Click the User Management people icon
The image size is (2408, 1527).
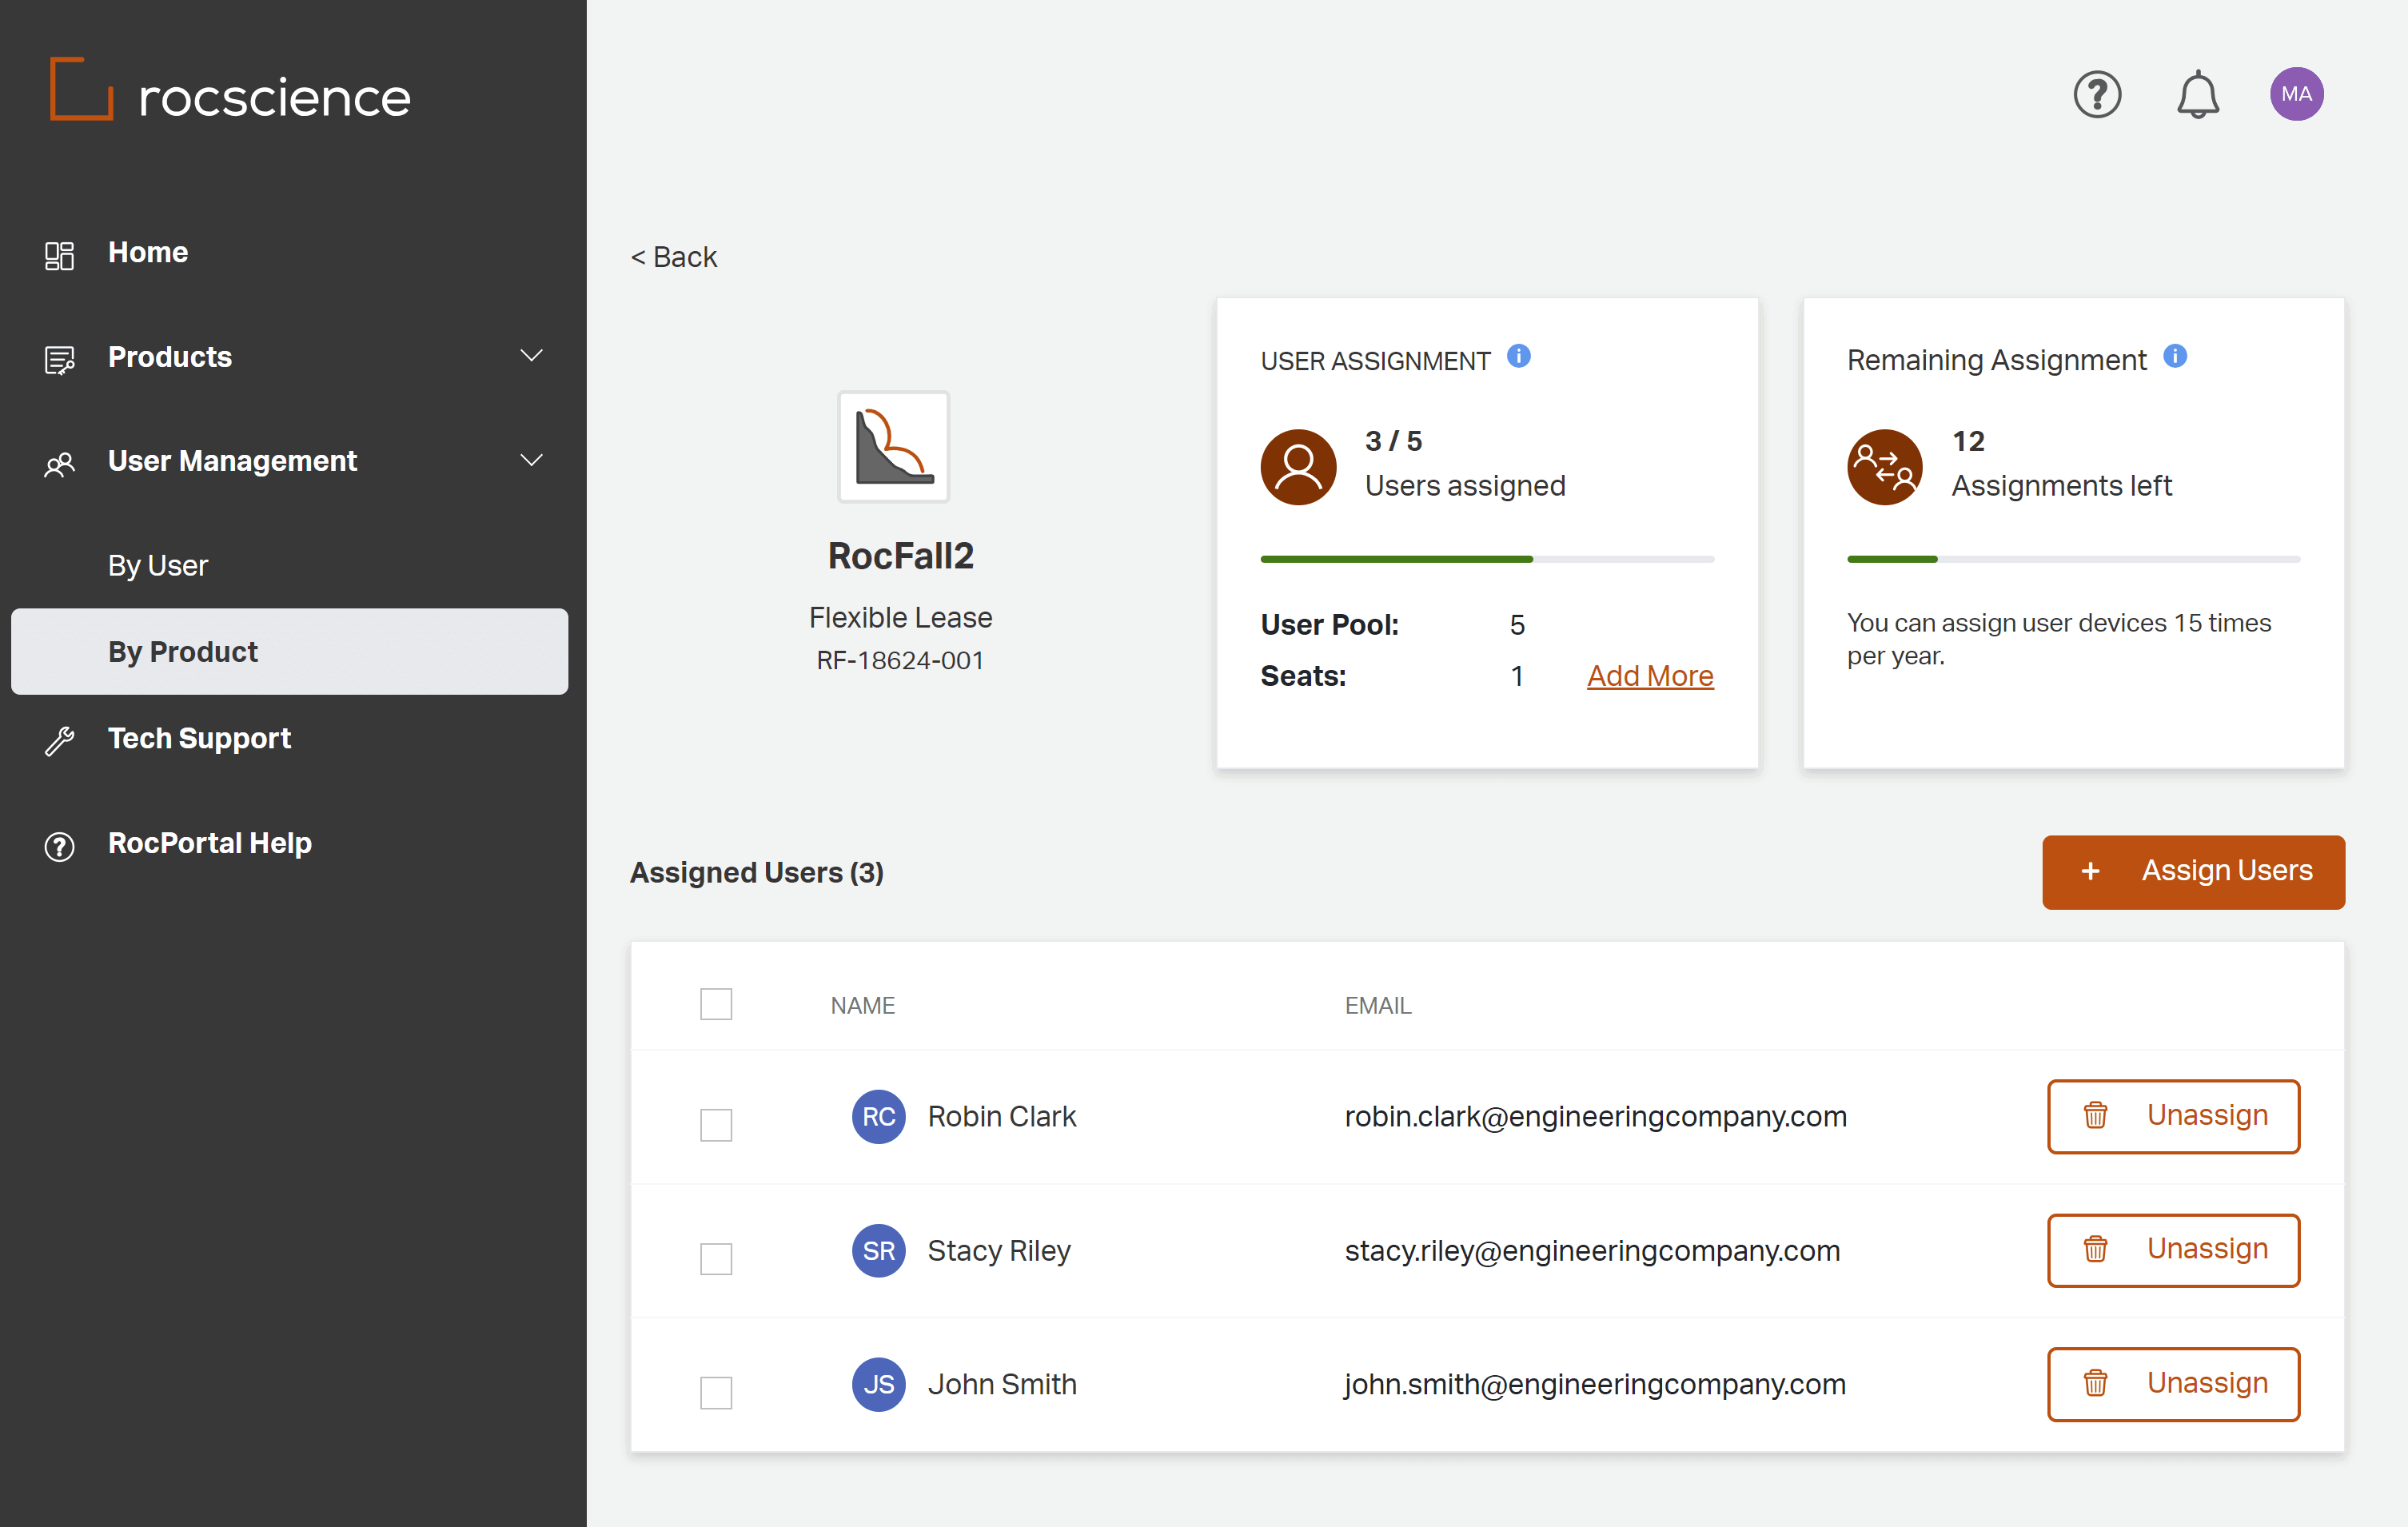59,464
